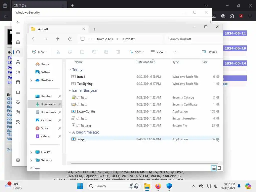Refresh the simbatt folder view
The image size is (256, 192).
(70, 39)
